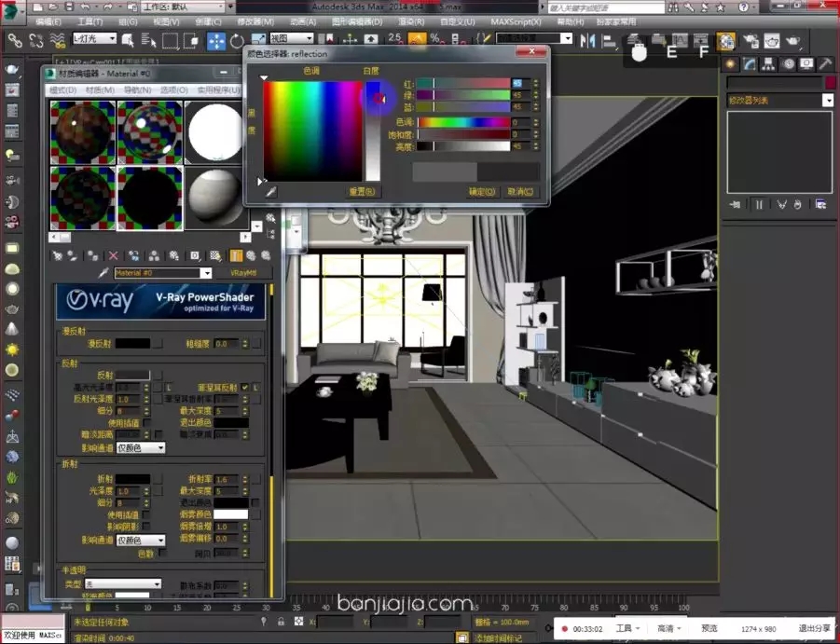Screen dimensions: 840x644
Task: Switch to the Modify command panel
Action: tap(749, 64)
